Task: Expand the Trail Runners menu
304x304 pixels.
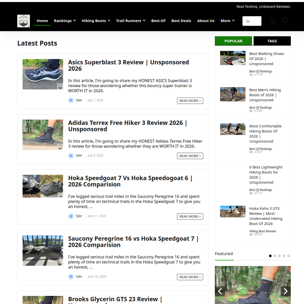Action: tap(131, 21)
